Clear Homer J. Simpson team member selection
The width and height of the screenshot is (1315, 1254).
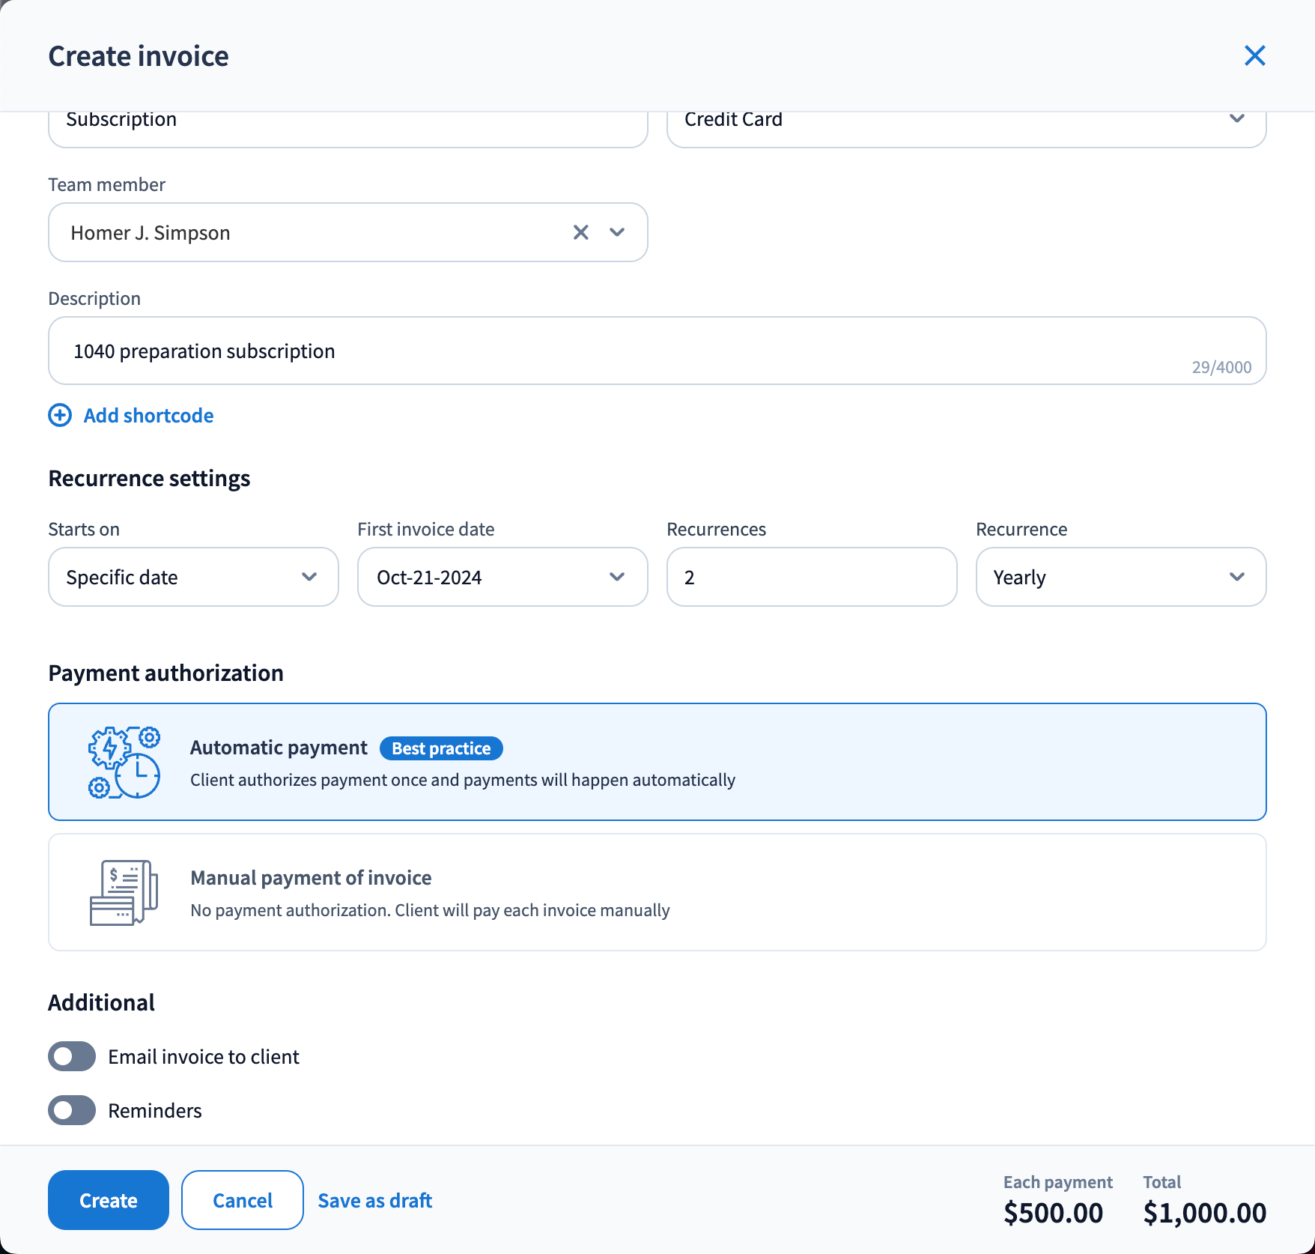(580, 232)
